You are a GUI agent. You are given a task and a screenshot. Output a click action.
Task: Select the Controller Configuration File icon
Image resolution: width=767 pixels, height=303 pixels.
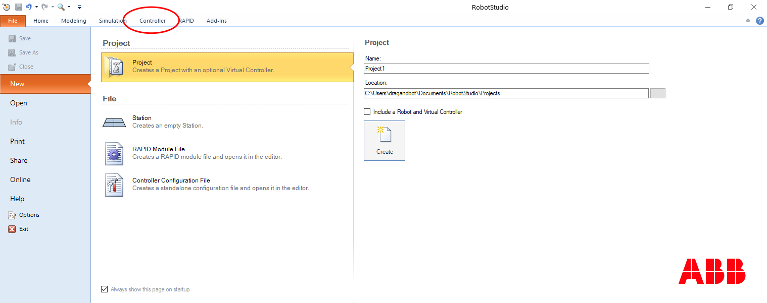tap(113, 185)
